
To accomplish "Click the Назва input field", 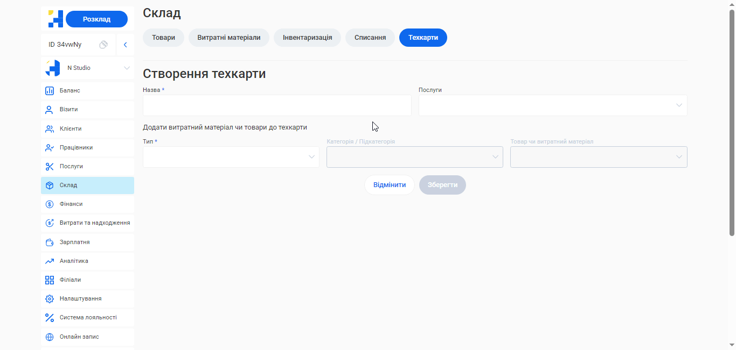I will pyautogui.click(x=276, y=105).
